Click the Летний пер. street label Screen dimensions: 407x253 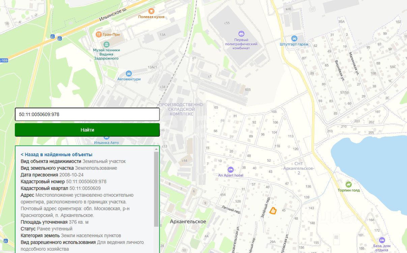(x=231, y=209)
